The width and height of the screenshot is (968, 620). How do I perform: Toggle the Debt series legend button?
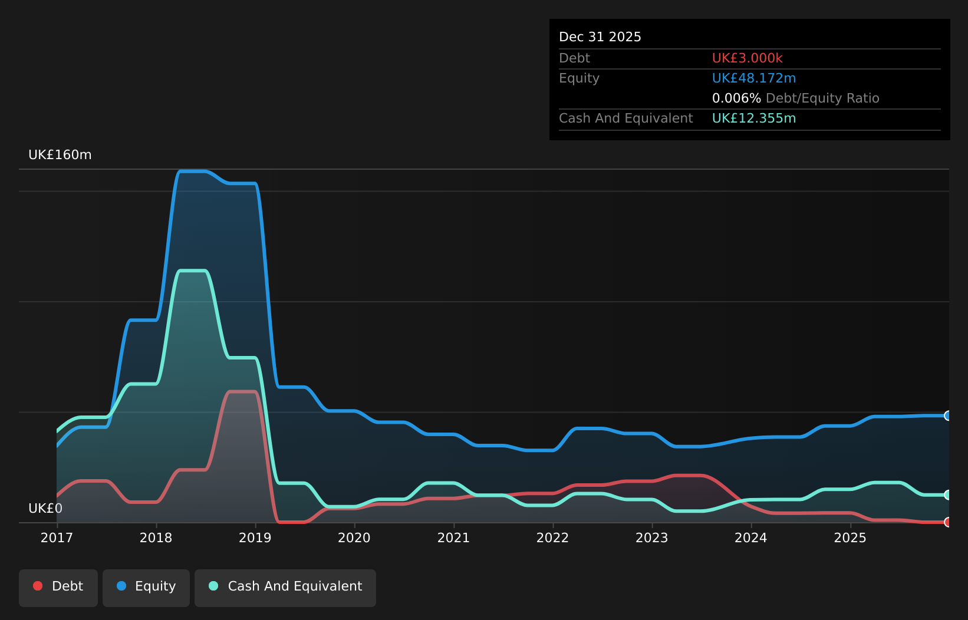coord(58,588)
